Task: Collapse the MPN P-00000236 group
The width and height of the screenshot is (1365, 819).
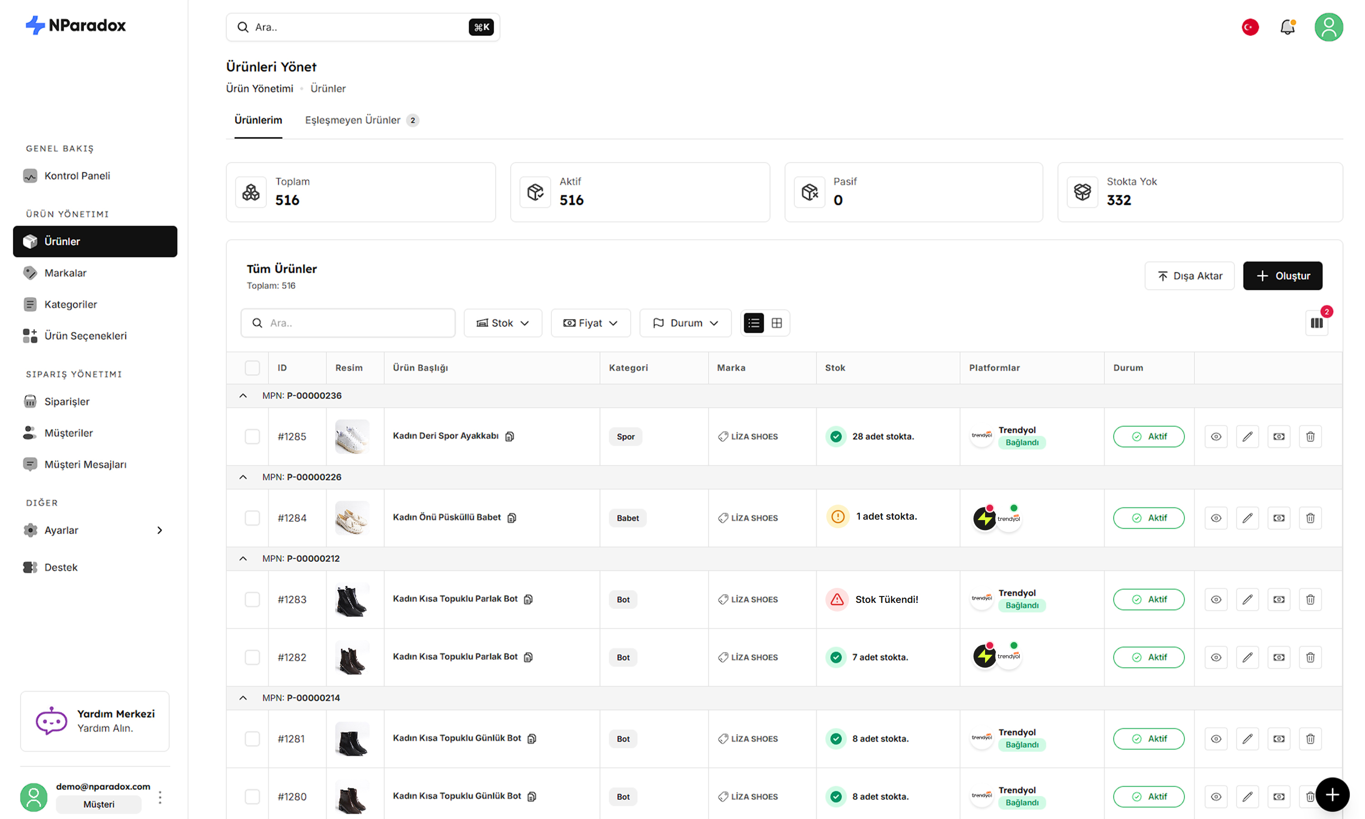Action: [243, 396]
